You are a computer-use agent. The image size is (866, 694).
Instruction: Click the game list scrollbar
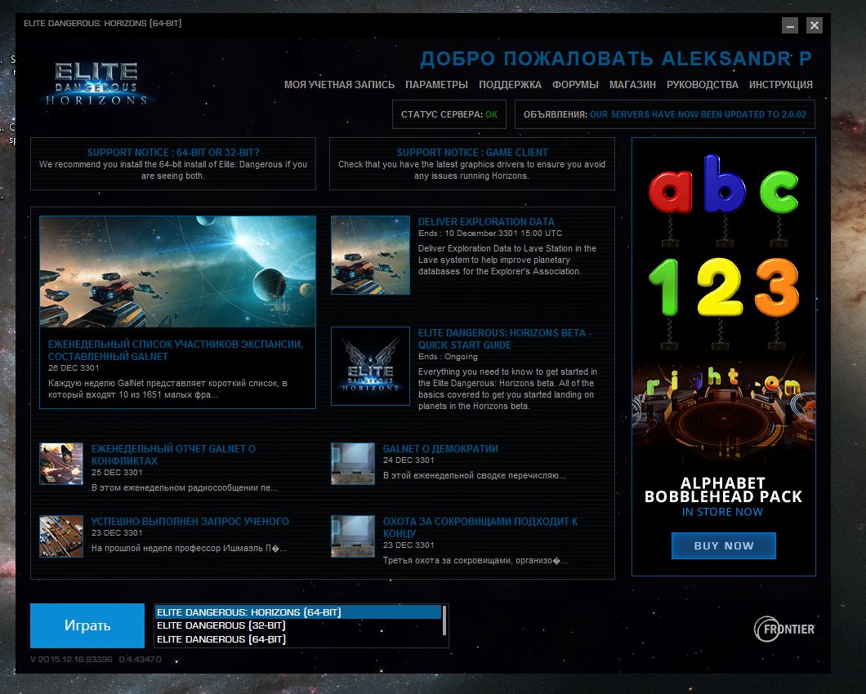(x=444, y=621)
